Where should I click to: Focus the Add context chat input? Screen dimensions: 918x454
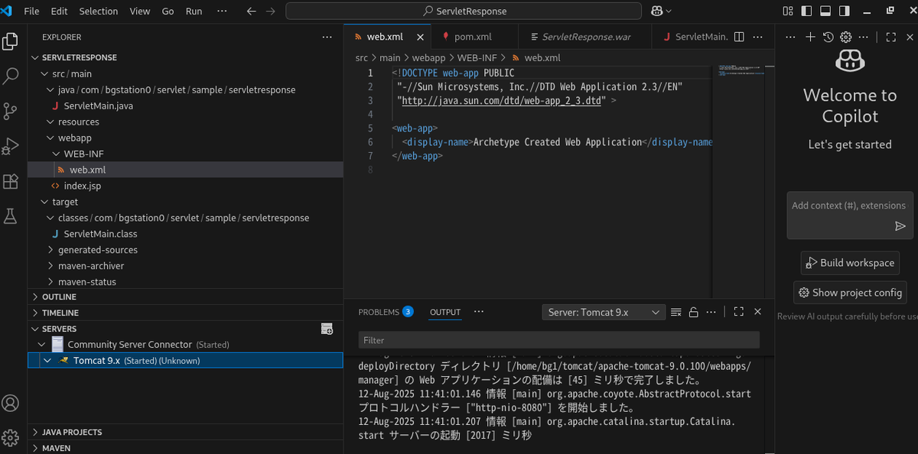pos(849,206)
